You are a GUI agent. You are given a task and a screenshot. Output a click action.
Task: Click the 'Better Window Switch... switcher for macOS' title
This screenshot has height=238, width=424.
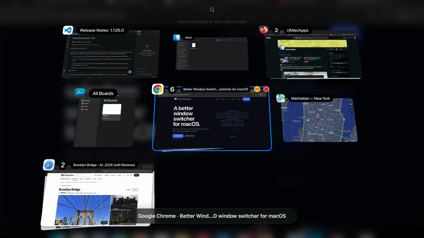click(216, 89)
